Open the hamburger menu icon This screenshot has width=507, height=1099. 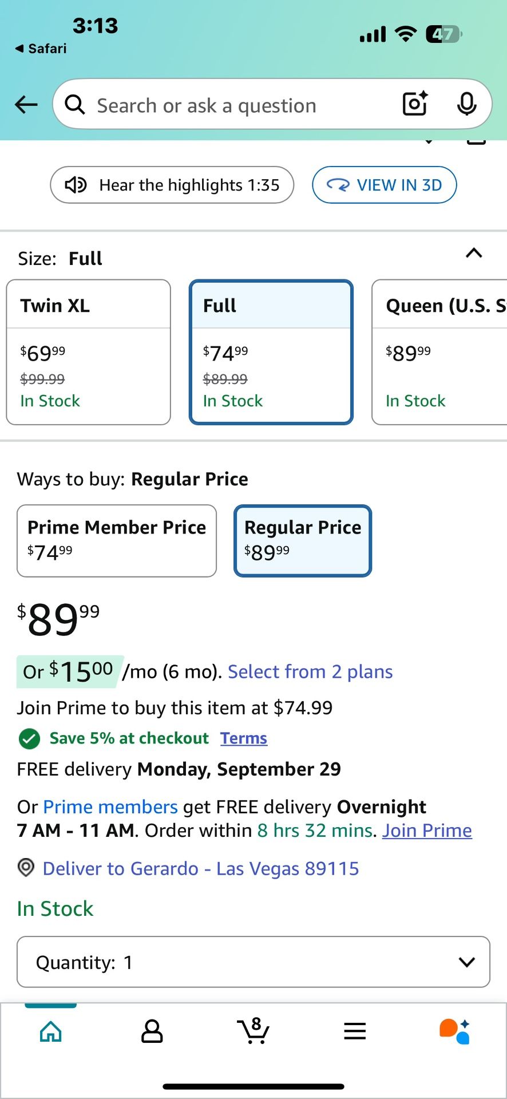pos(355,1031)
